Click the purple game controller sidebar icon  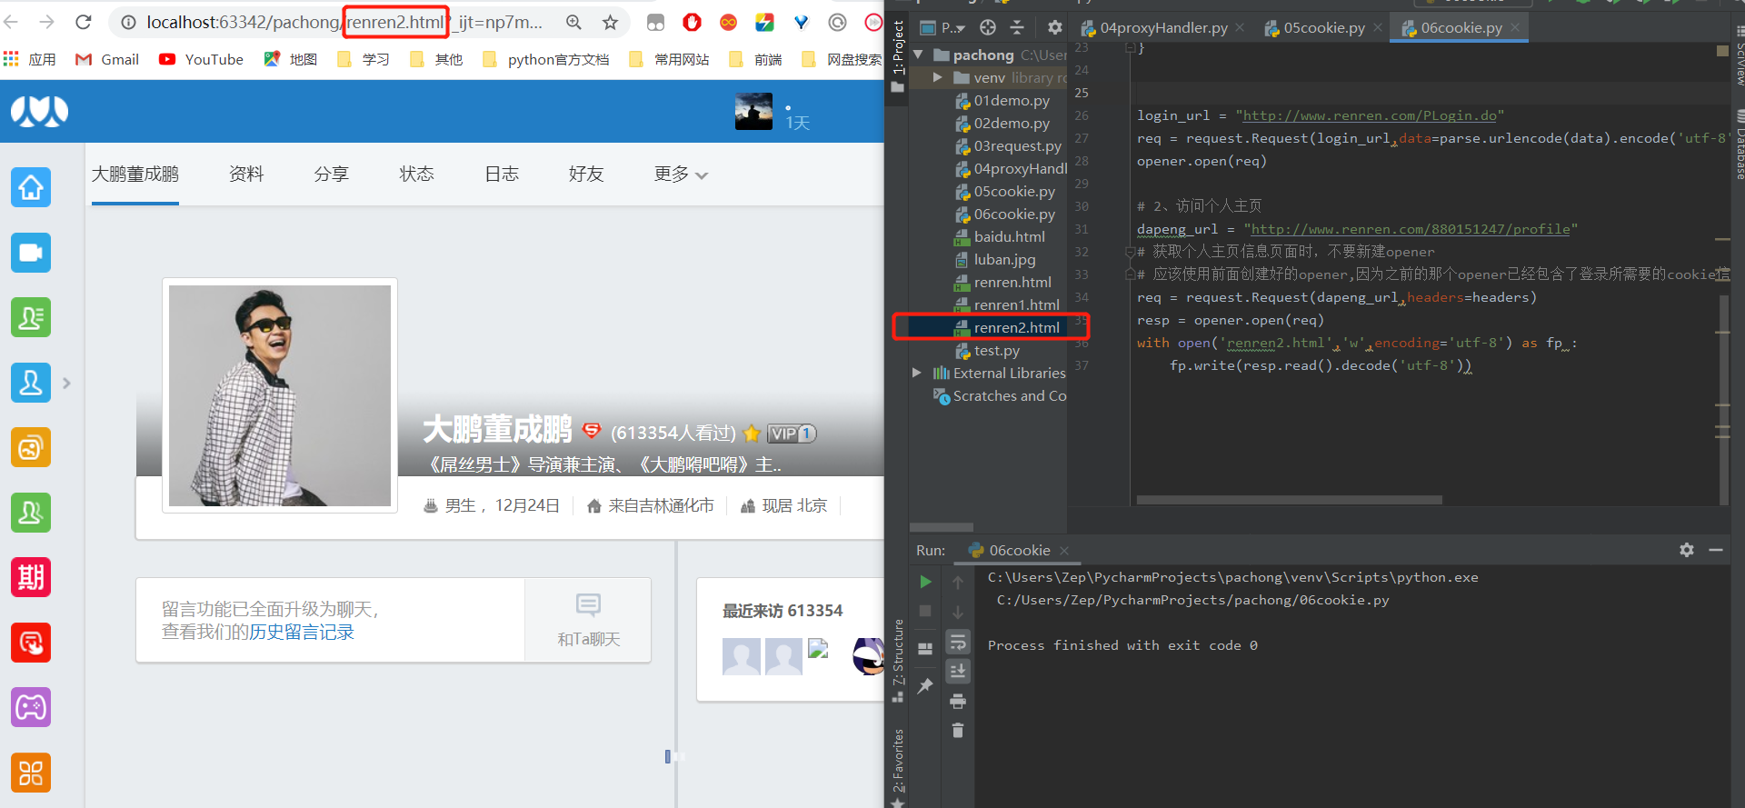point(31,707)
